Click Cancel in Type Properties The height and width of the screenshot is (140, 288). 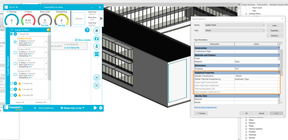(262, 113)
